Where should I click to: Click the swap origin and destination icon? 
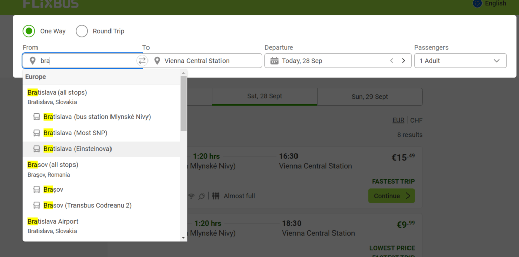point(142,61)
